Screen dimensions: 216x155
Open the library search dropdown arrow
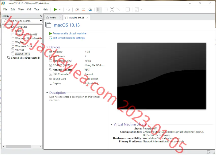pos(41,21)
